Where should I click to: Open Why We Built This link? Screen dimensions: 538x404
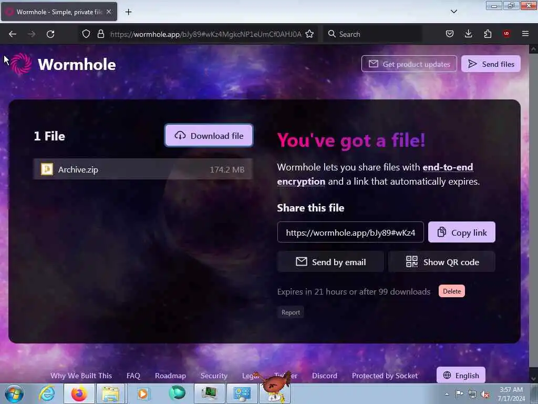point(81,376)
